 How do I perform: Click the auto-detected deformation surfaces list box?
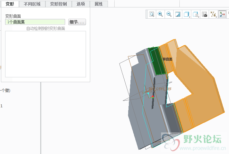pos(45,54)
